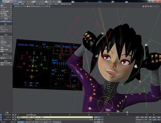Image resolution: width=161 pixels, height=123 pixels.
Task: Switch to the アイテム tab
Action: tap(16, 4)
